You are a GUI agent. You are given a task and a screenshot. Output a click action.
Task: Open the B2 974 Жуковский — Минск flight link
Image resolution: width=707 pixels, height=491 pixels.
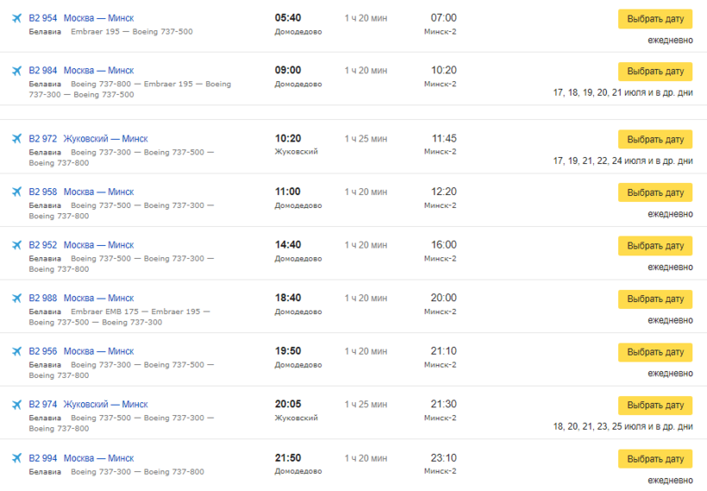pyautogui.click(x=88, y=405)
